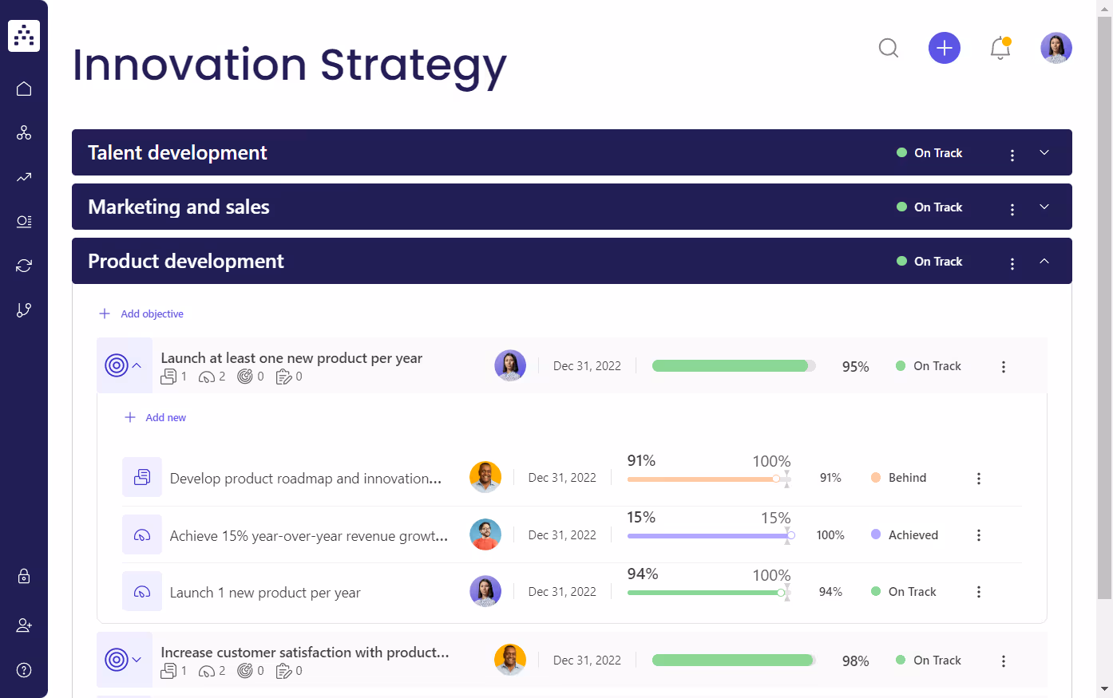Screen dimensions: 1113x698
Task: Open the Home icon in the sidebar
Action: (23, 88)
